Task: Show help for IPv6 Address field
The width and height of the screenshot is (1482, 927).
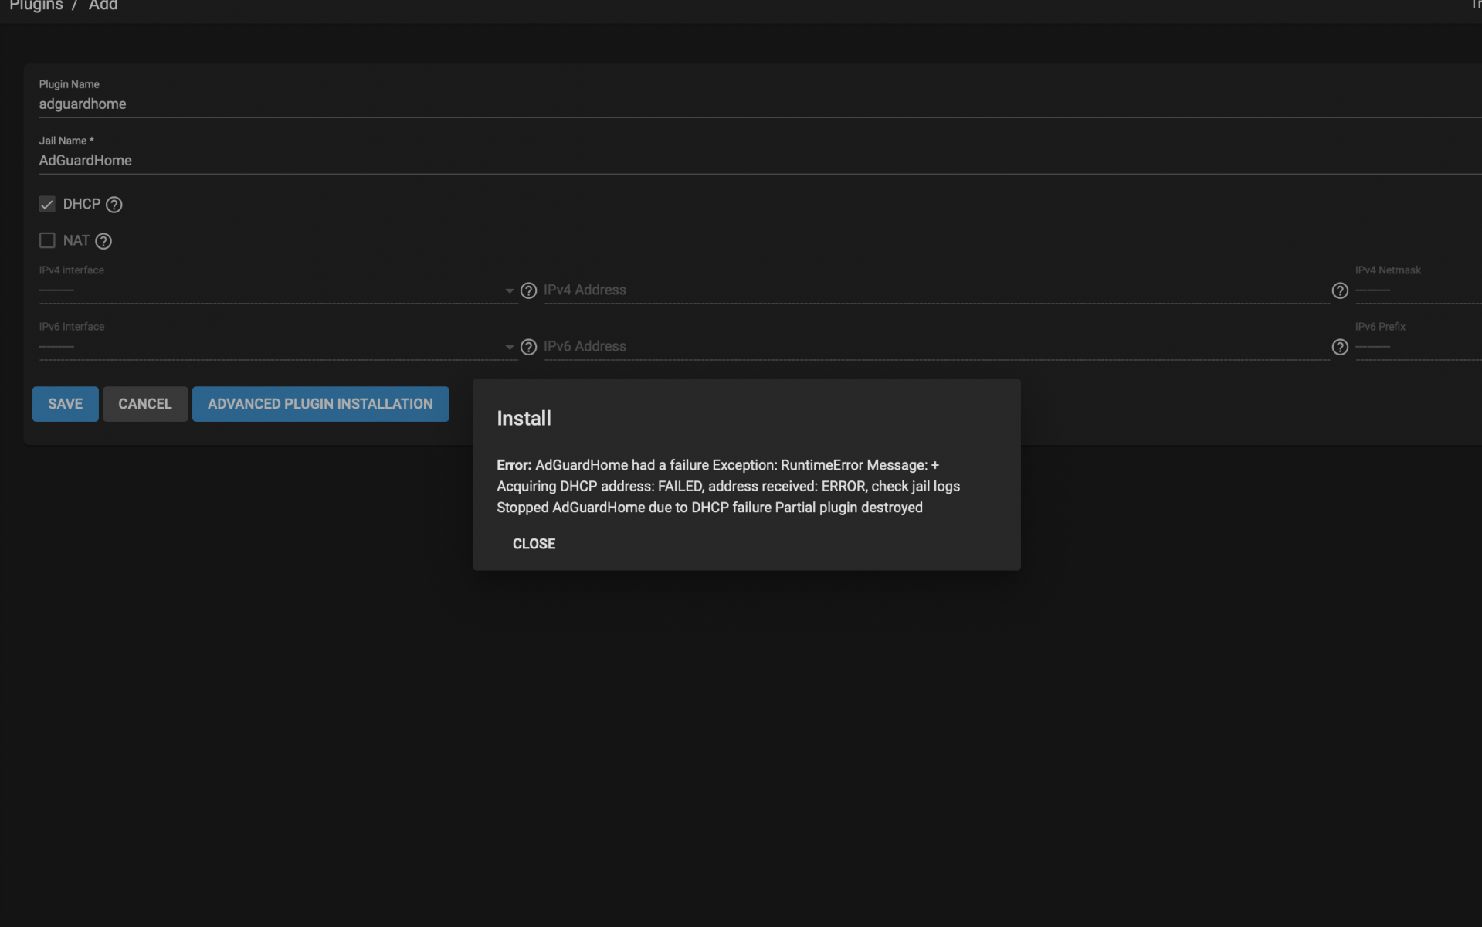Action: (x=1340, y=347)
